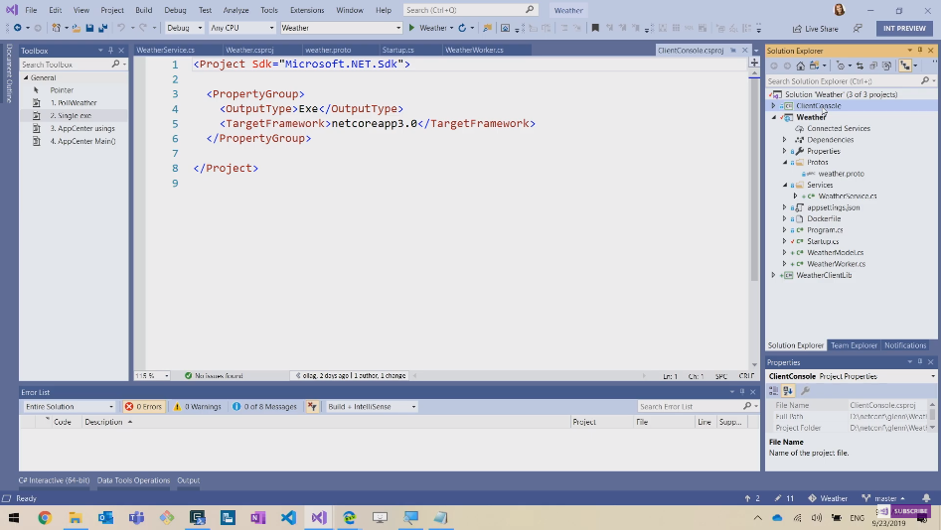Click the Navigate Backward toolbar arrow
The width and height of the screenshot is (941, 530).
pyautogui.click(x=17, y=28)
